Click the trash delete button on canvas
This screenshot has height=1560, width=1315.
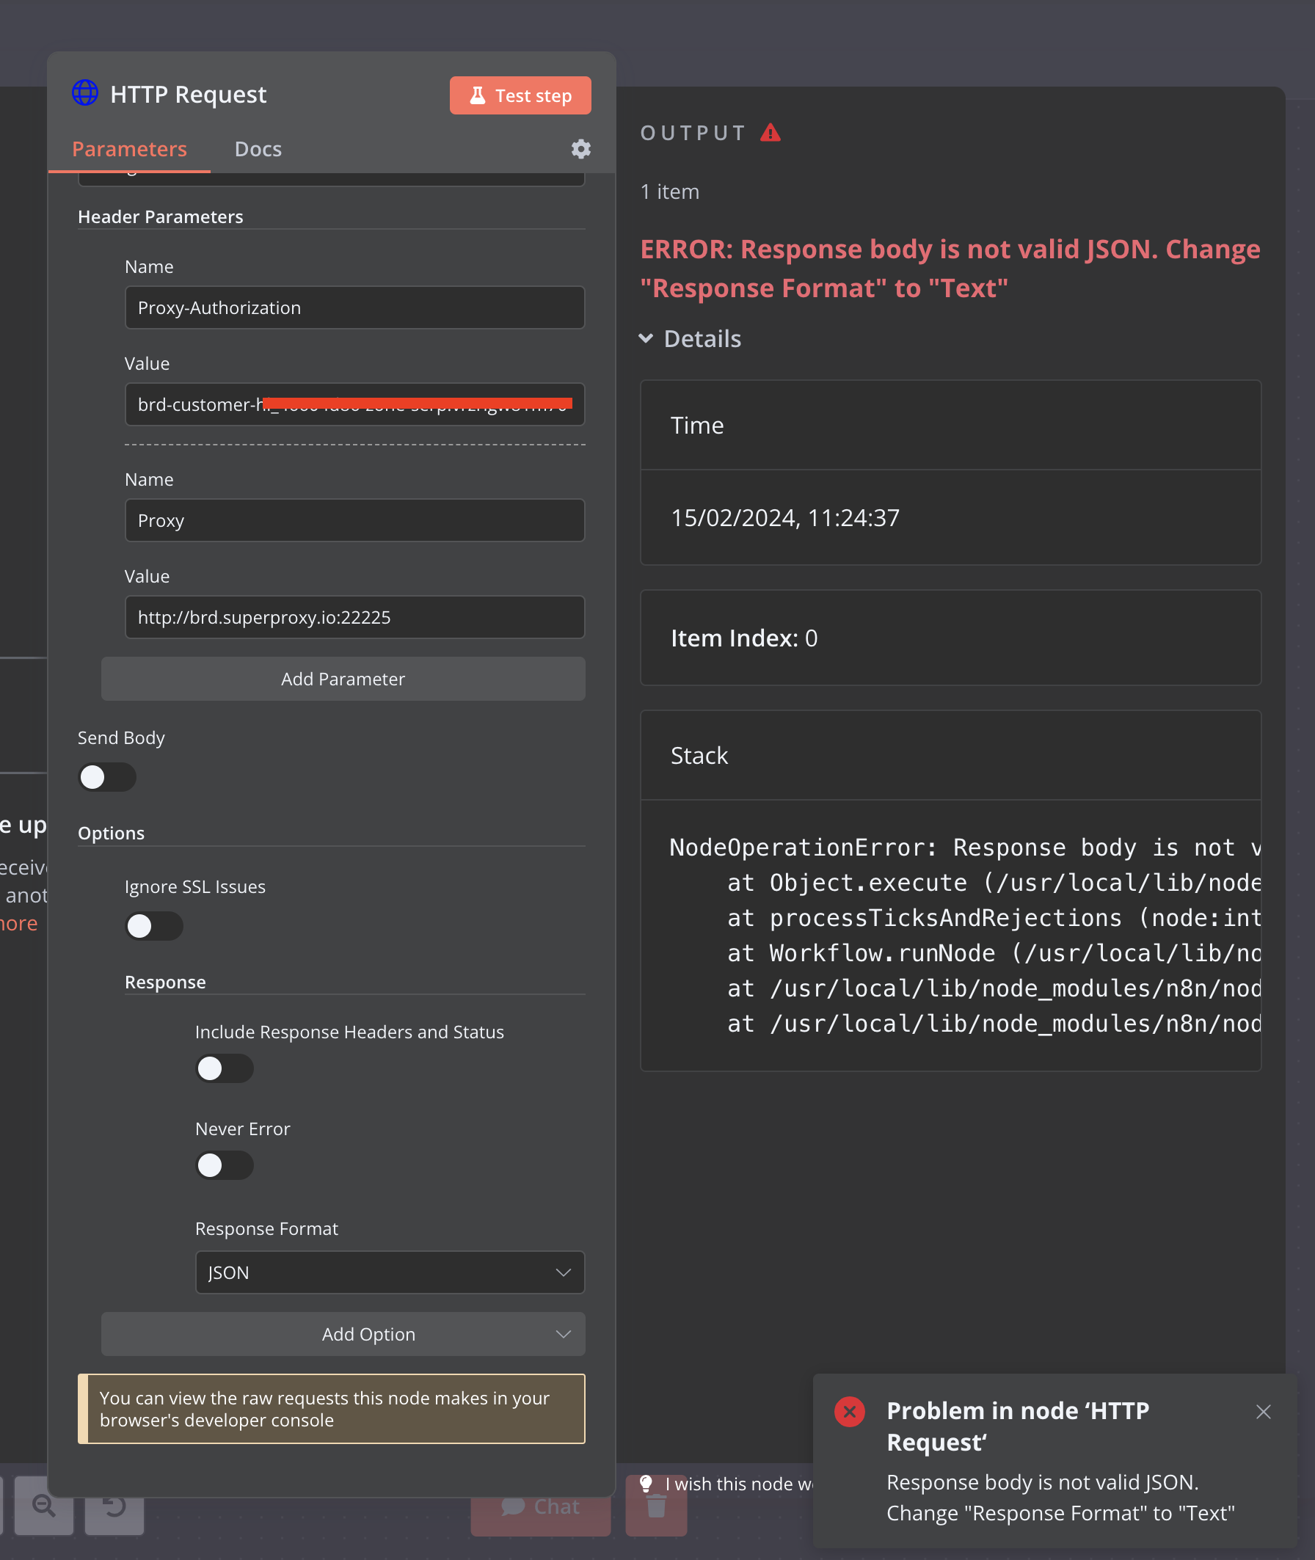pos(656,1506)
